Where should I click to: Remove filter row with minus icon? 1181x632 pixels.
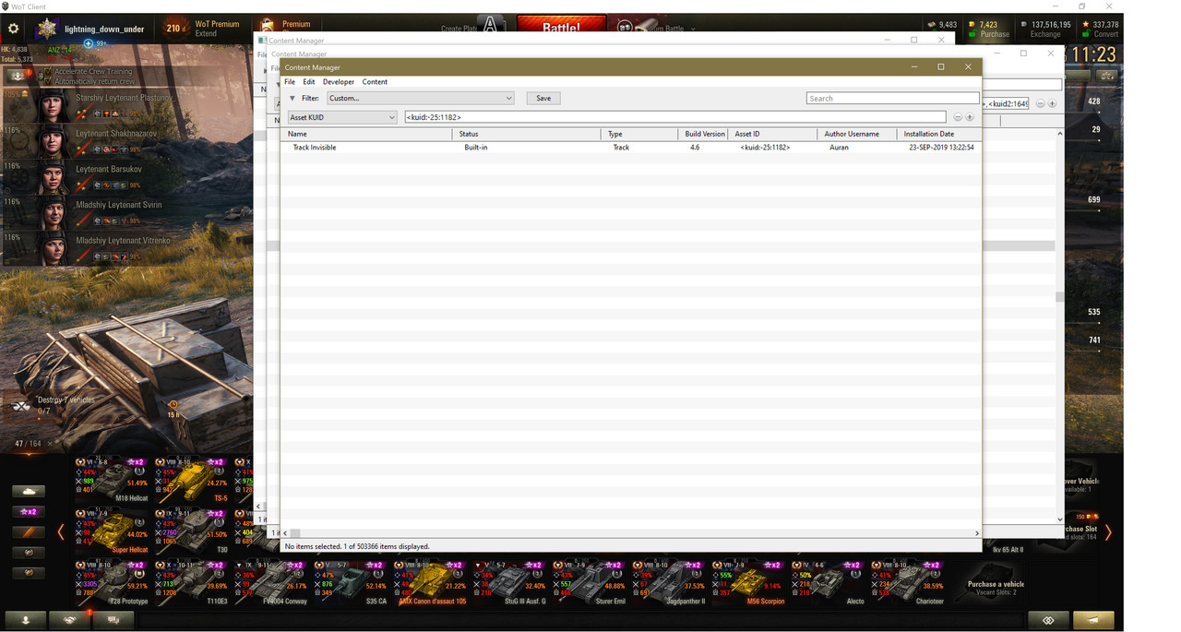tap(958, 117)
